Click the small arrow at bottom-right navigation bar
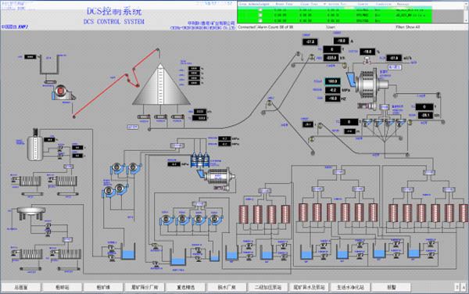Screen dimensions: 469x294 pyautogui.click(x=464, y=287)
